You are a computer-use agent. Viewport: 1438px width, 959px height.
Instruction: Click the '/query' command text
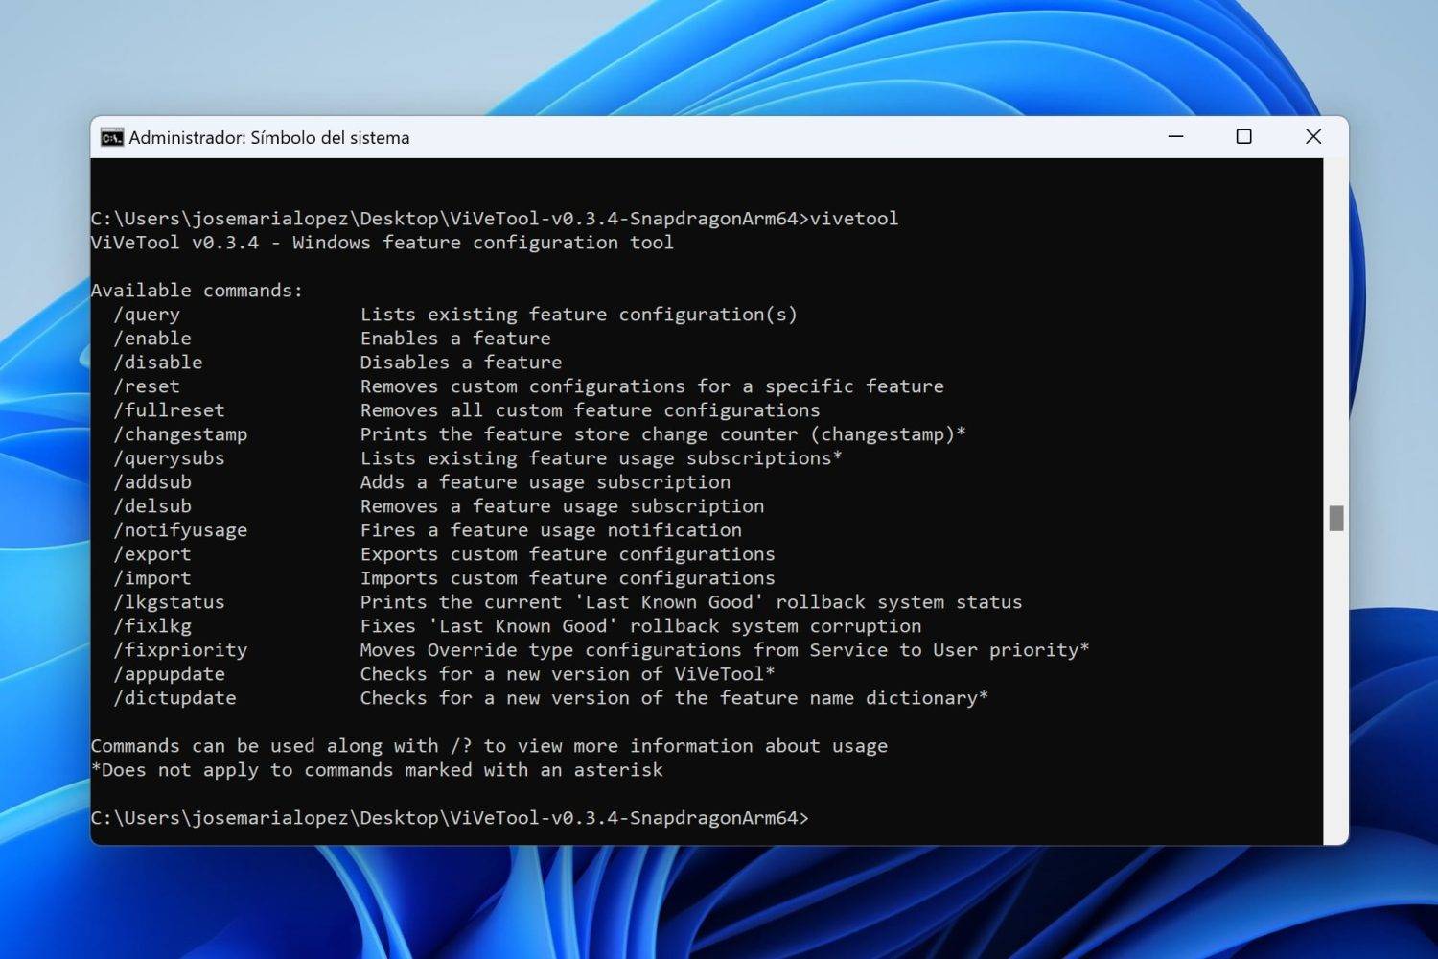tap(147, 315)
